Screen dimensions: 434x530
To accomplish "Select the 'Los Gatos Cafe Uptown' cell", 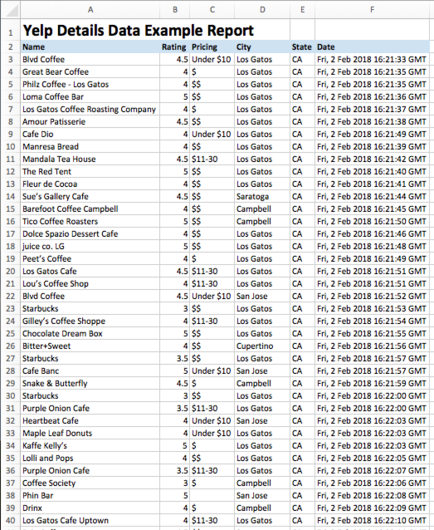I will coord(90,521).
